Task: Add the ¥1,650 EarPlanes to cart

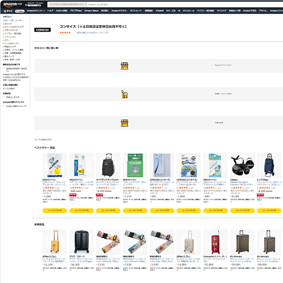Action: coord(189,211)
